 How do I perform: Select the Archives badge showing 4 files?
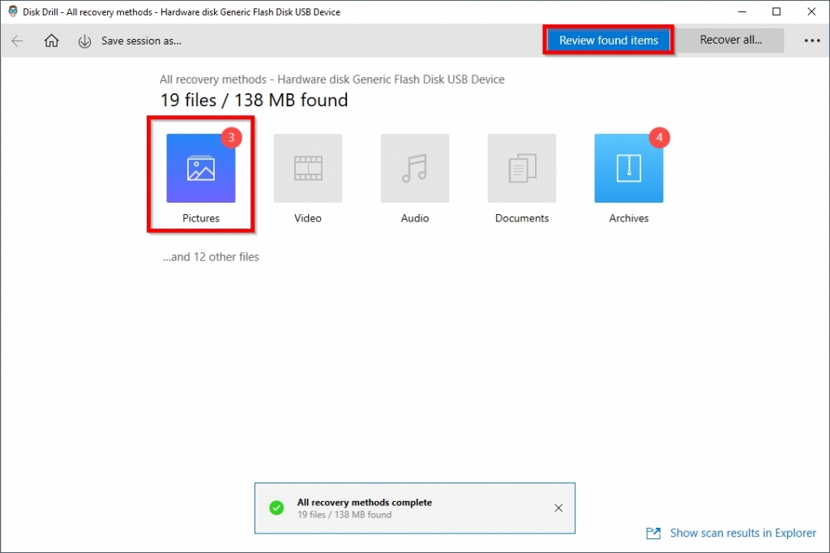[659, 138]
